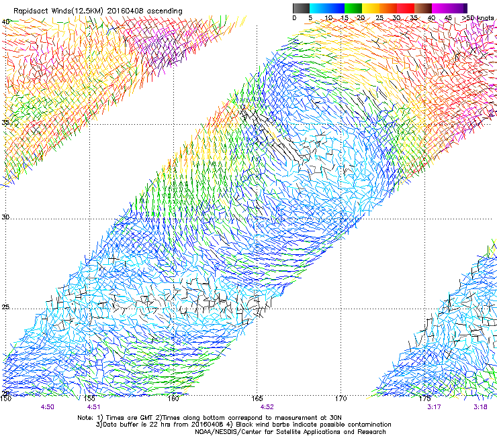This screenshot has height=436, width=497.
Task: Click the longitude label '160' on bottom axis
Action: point(173,398)
